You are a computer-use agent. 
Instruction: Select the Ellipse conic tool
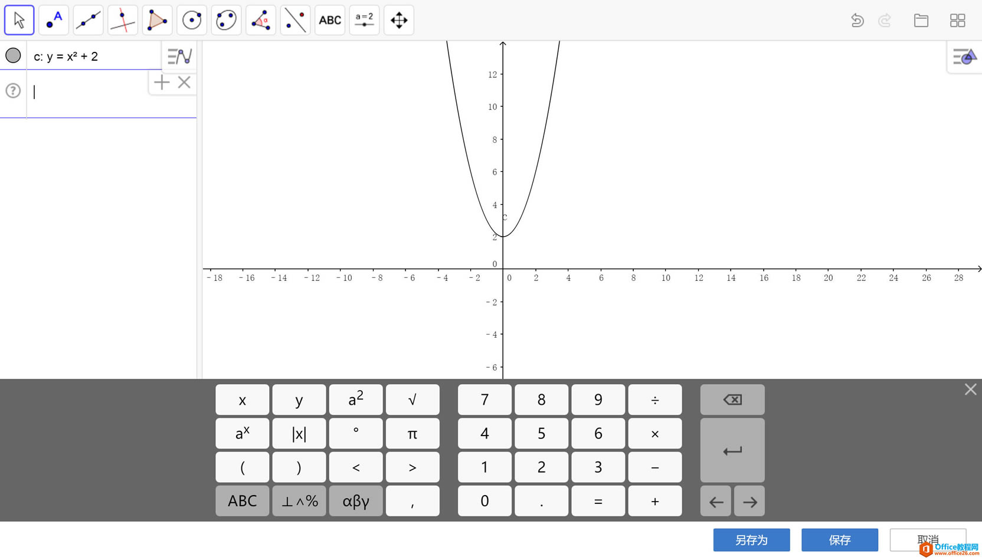point(226,20)
